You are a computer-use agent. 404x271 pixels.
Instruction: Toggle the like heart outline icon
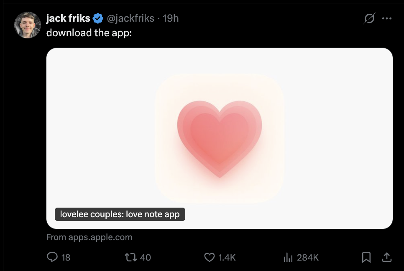point(209,257)
